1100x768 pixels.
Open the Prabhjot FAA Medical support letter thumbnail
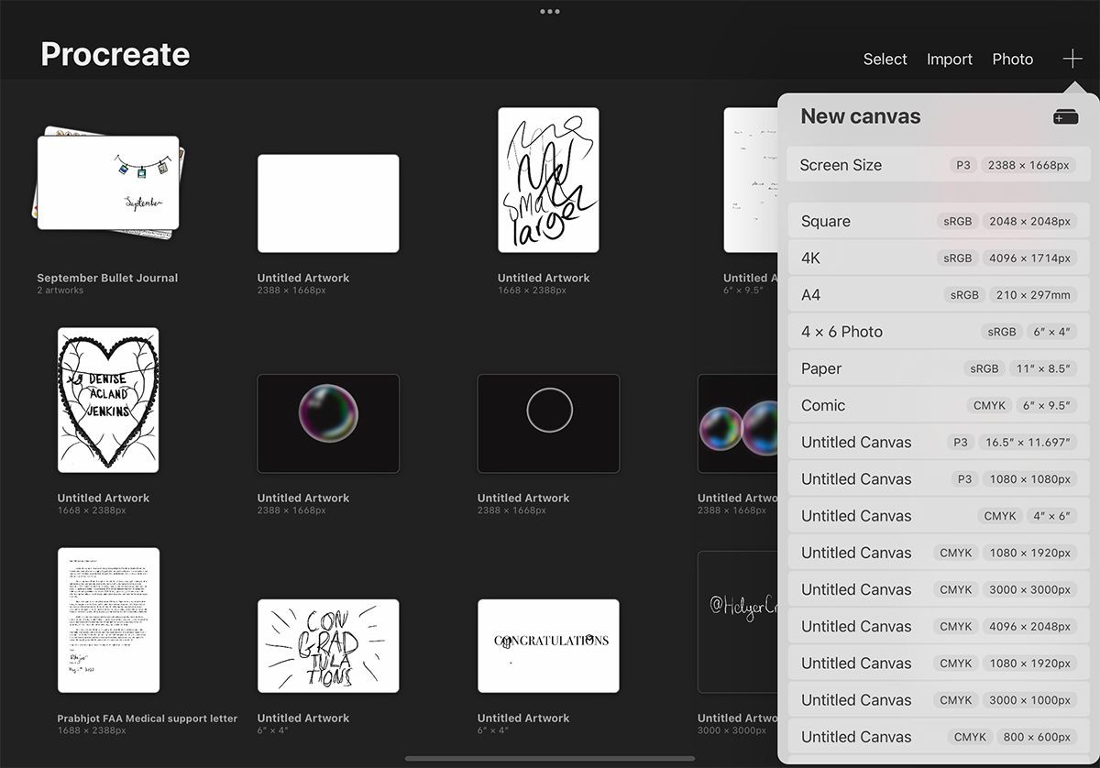tap(108, 620)
